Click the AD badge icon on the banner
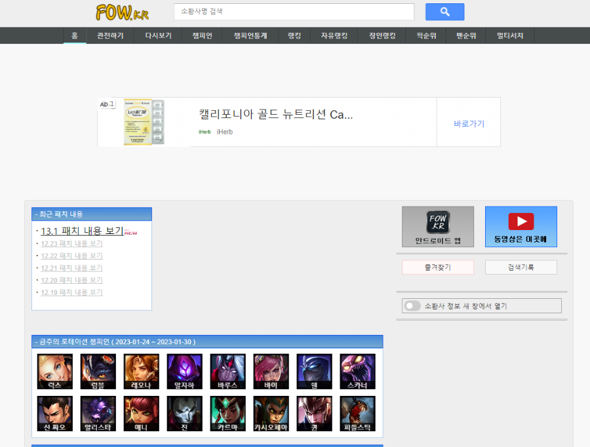Screen dimensions: 590x447 pos(106,104)
